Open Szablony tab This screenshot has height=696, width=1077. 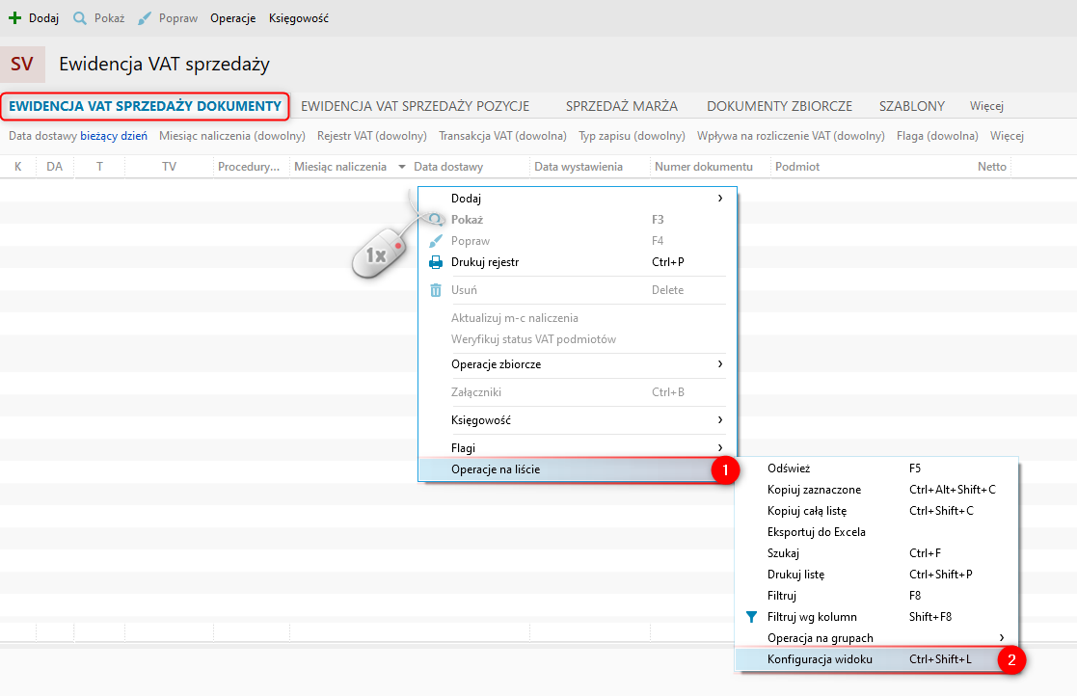(x=912, y=106)
